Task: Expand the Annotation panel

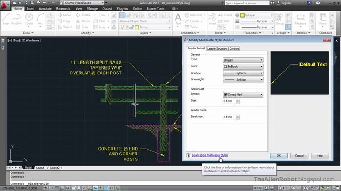Action: click(x=190, y=33)
